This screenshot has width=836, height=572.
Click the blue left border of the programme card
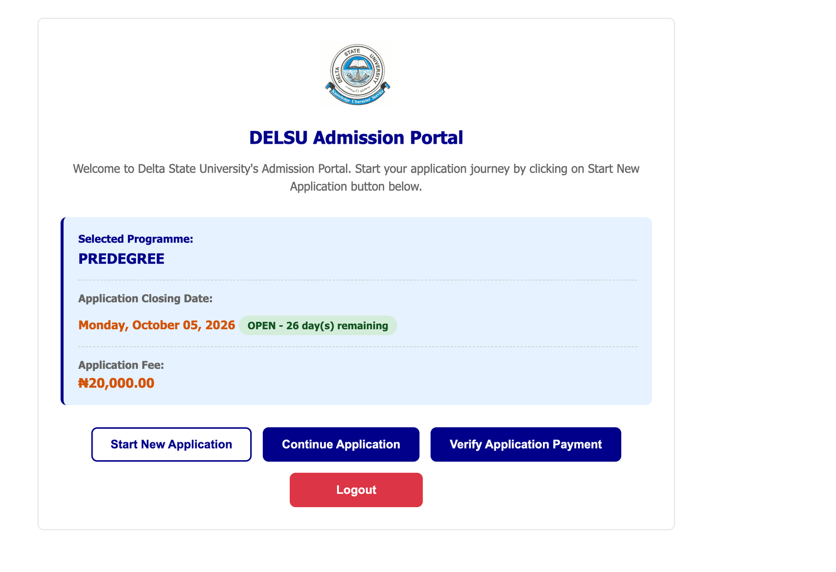click(62, 311)
